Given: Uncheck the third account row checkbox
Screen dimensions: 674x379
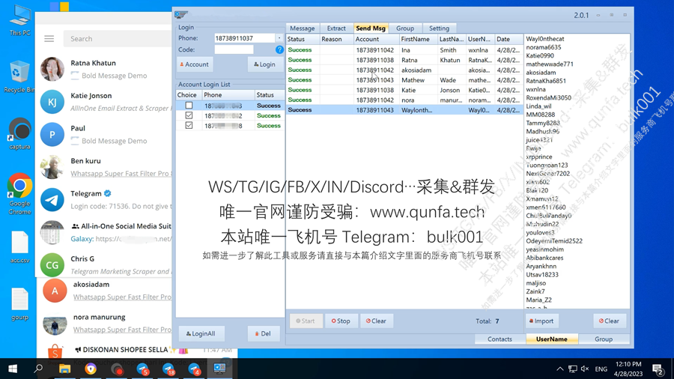Looking at the screenshot, I should 189,126.
